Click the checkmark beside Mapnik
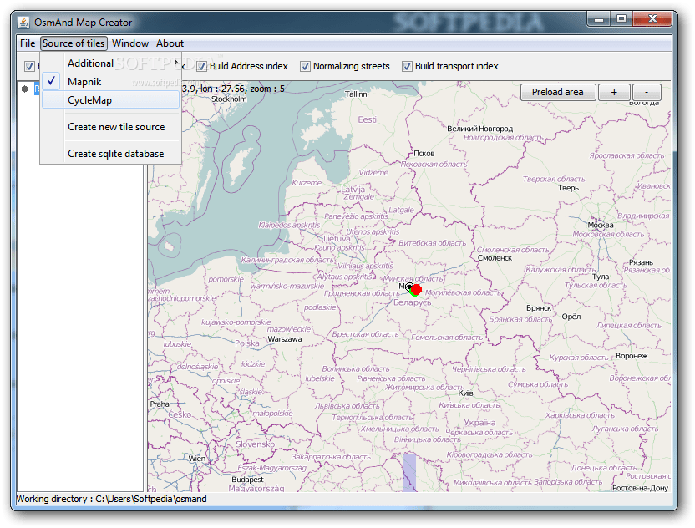The image size is (695, 528). point(52,81)
